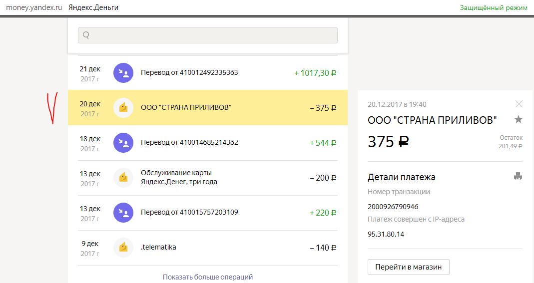Click the Защищённый режим indicator
The image size is (534, 283).
coord(494,7)
